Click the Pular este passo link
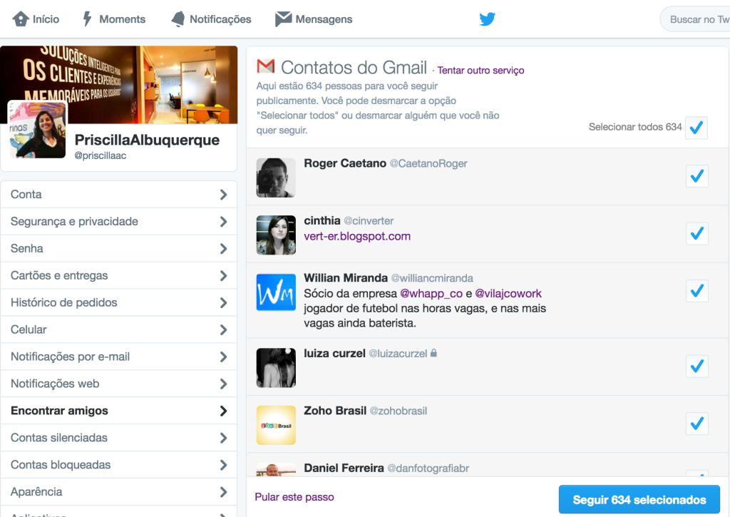Image resolution: width=730 pixels, height=517 pixels. [x=294, y=496]
